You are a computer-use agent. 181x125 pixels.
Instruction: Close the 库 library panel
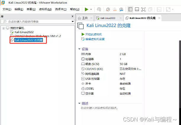72,16
